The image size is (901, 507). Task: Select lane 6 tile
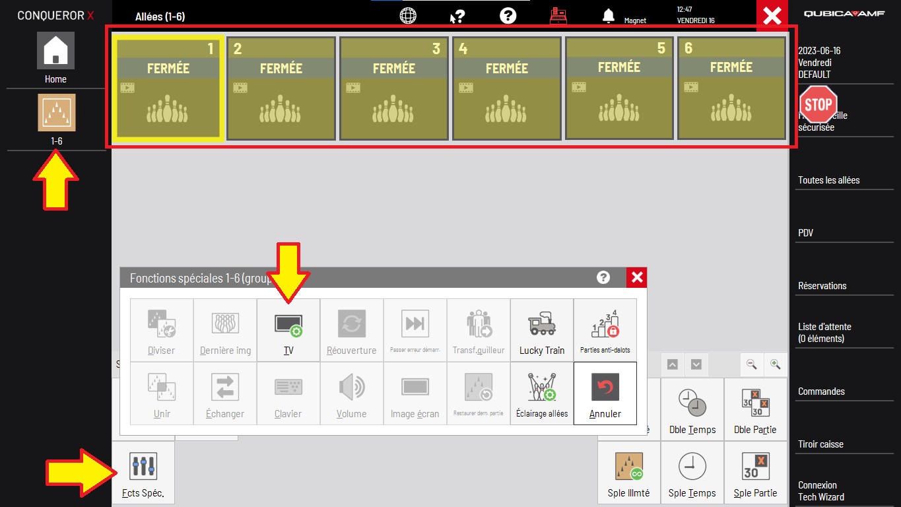pyautogui.click(x=732, y=88)
